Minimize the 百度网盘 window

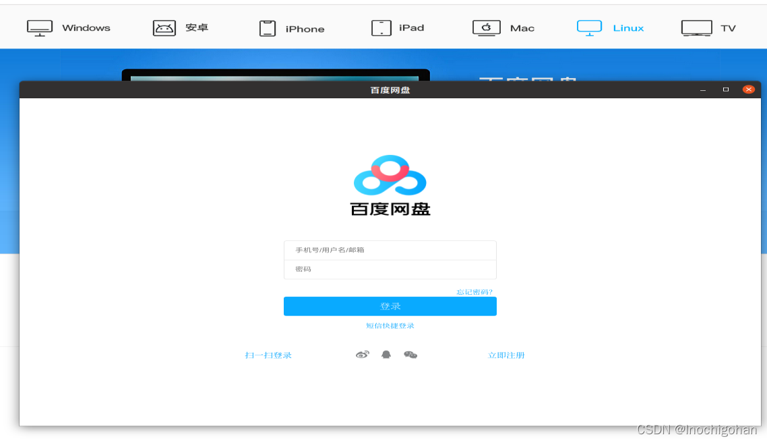pos(703,90)
